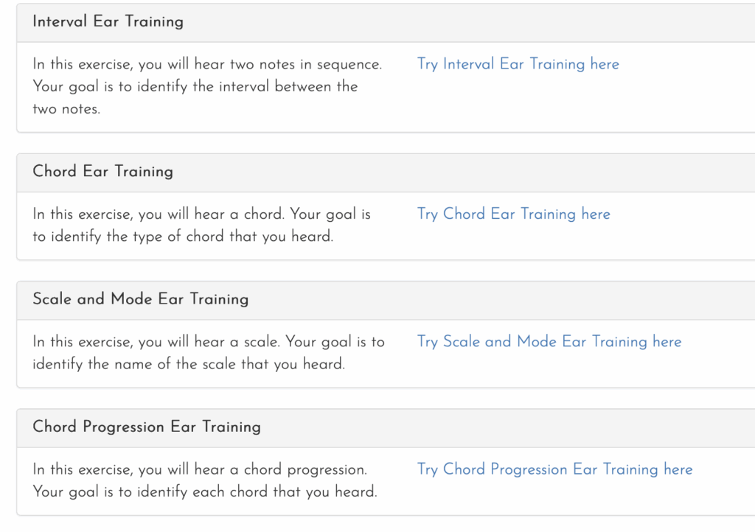Select the Chord Progression Ear Training heading

146,427
